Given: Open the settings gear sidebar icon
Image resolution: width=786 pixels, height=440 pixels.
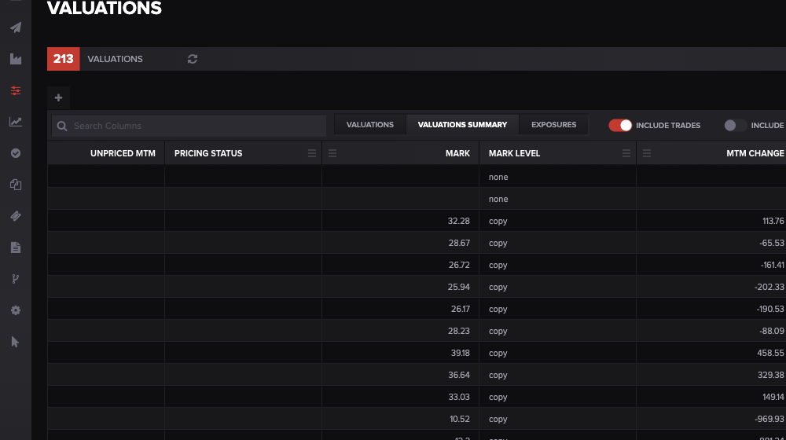Looking at the screenshot, I should pyautogui.click(x=16, y=310).
